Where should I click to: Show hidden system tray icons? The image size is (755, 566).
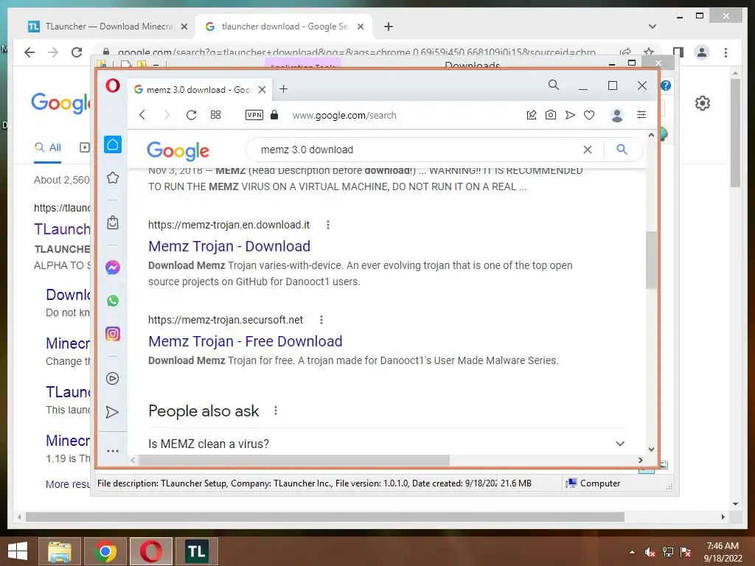click(x=632, y=553)
